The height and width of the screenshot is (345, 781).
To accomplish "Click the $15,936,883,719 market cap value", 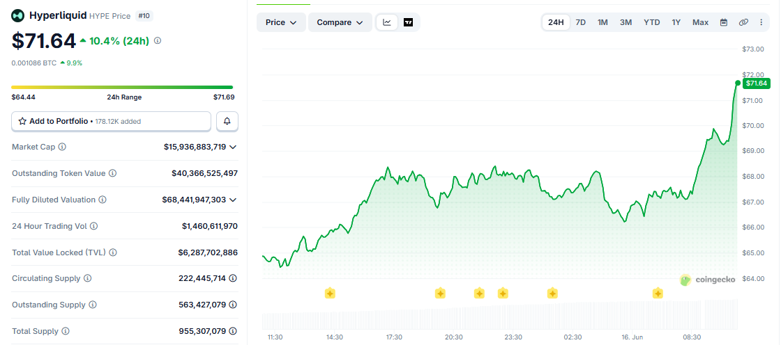I will click(195, 147).
